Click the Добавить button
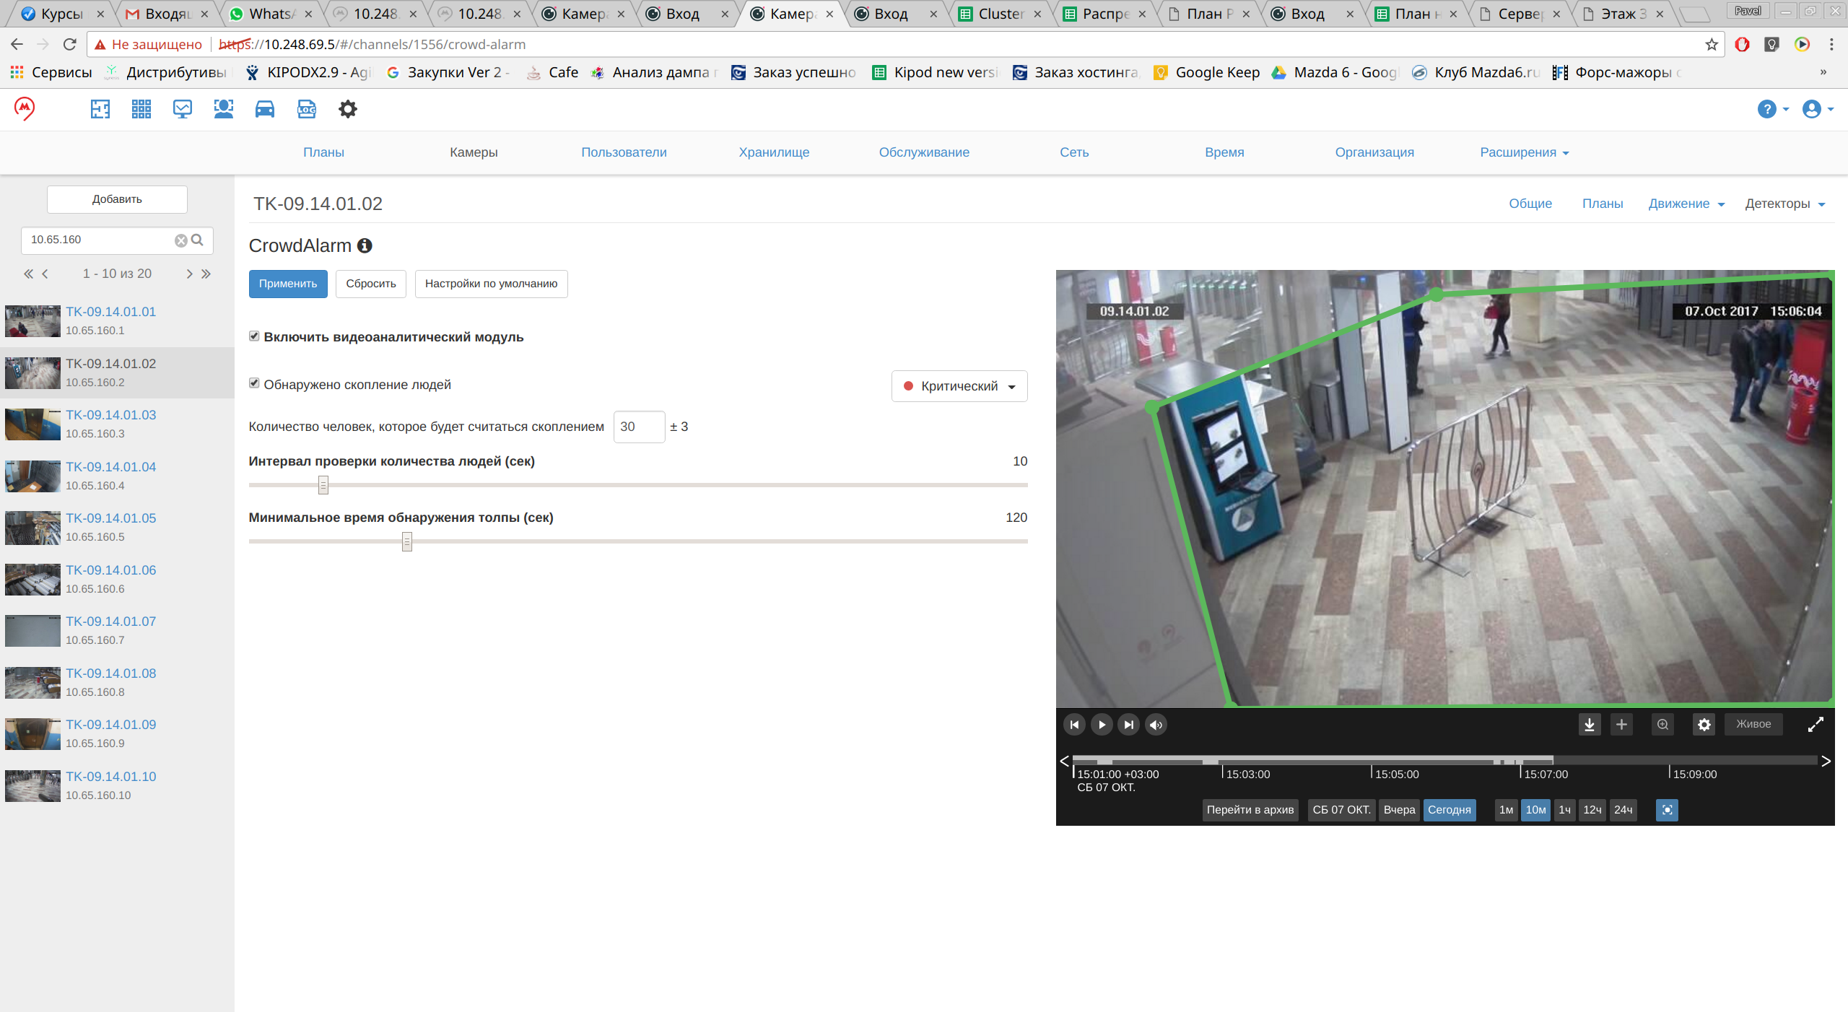The width and height of the screenshot is (1848, 1012). 117,199
